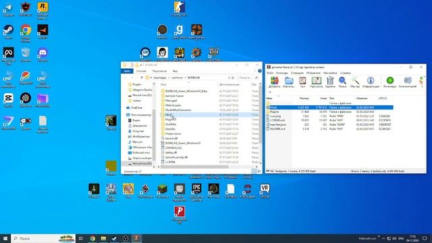432x243 pixels.
Task: Sort WinRAR list by CRC32 column header
Action: point(385,99)
